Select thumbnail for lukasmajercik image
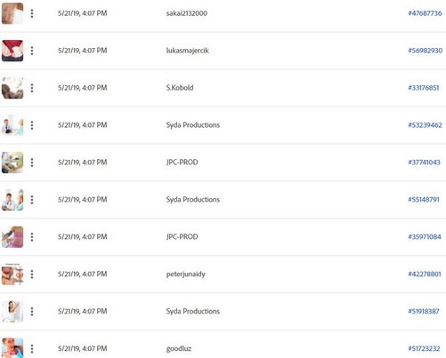Screen dimensions: 446x358 click(x=12, y=51)
